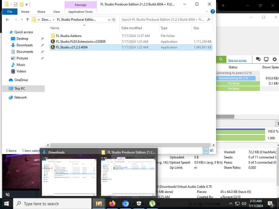Open Music in navigation pane
This screenshot has height=209, width=279.
21,65
